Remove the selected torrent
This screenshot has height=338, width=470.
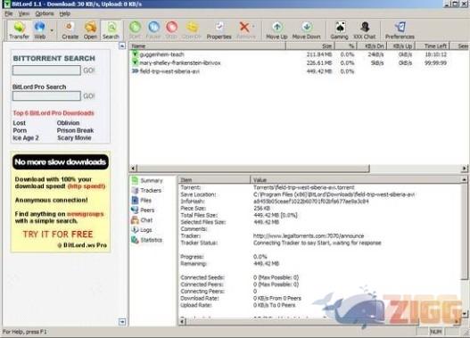[246, 30]
